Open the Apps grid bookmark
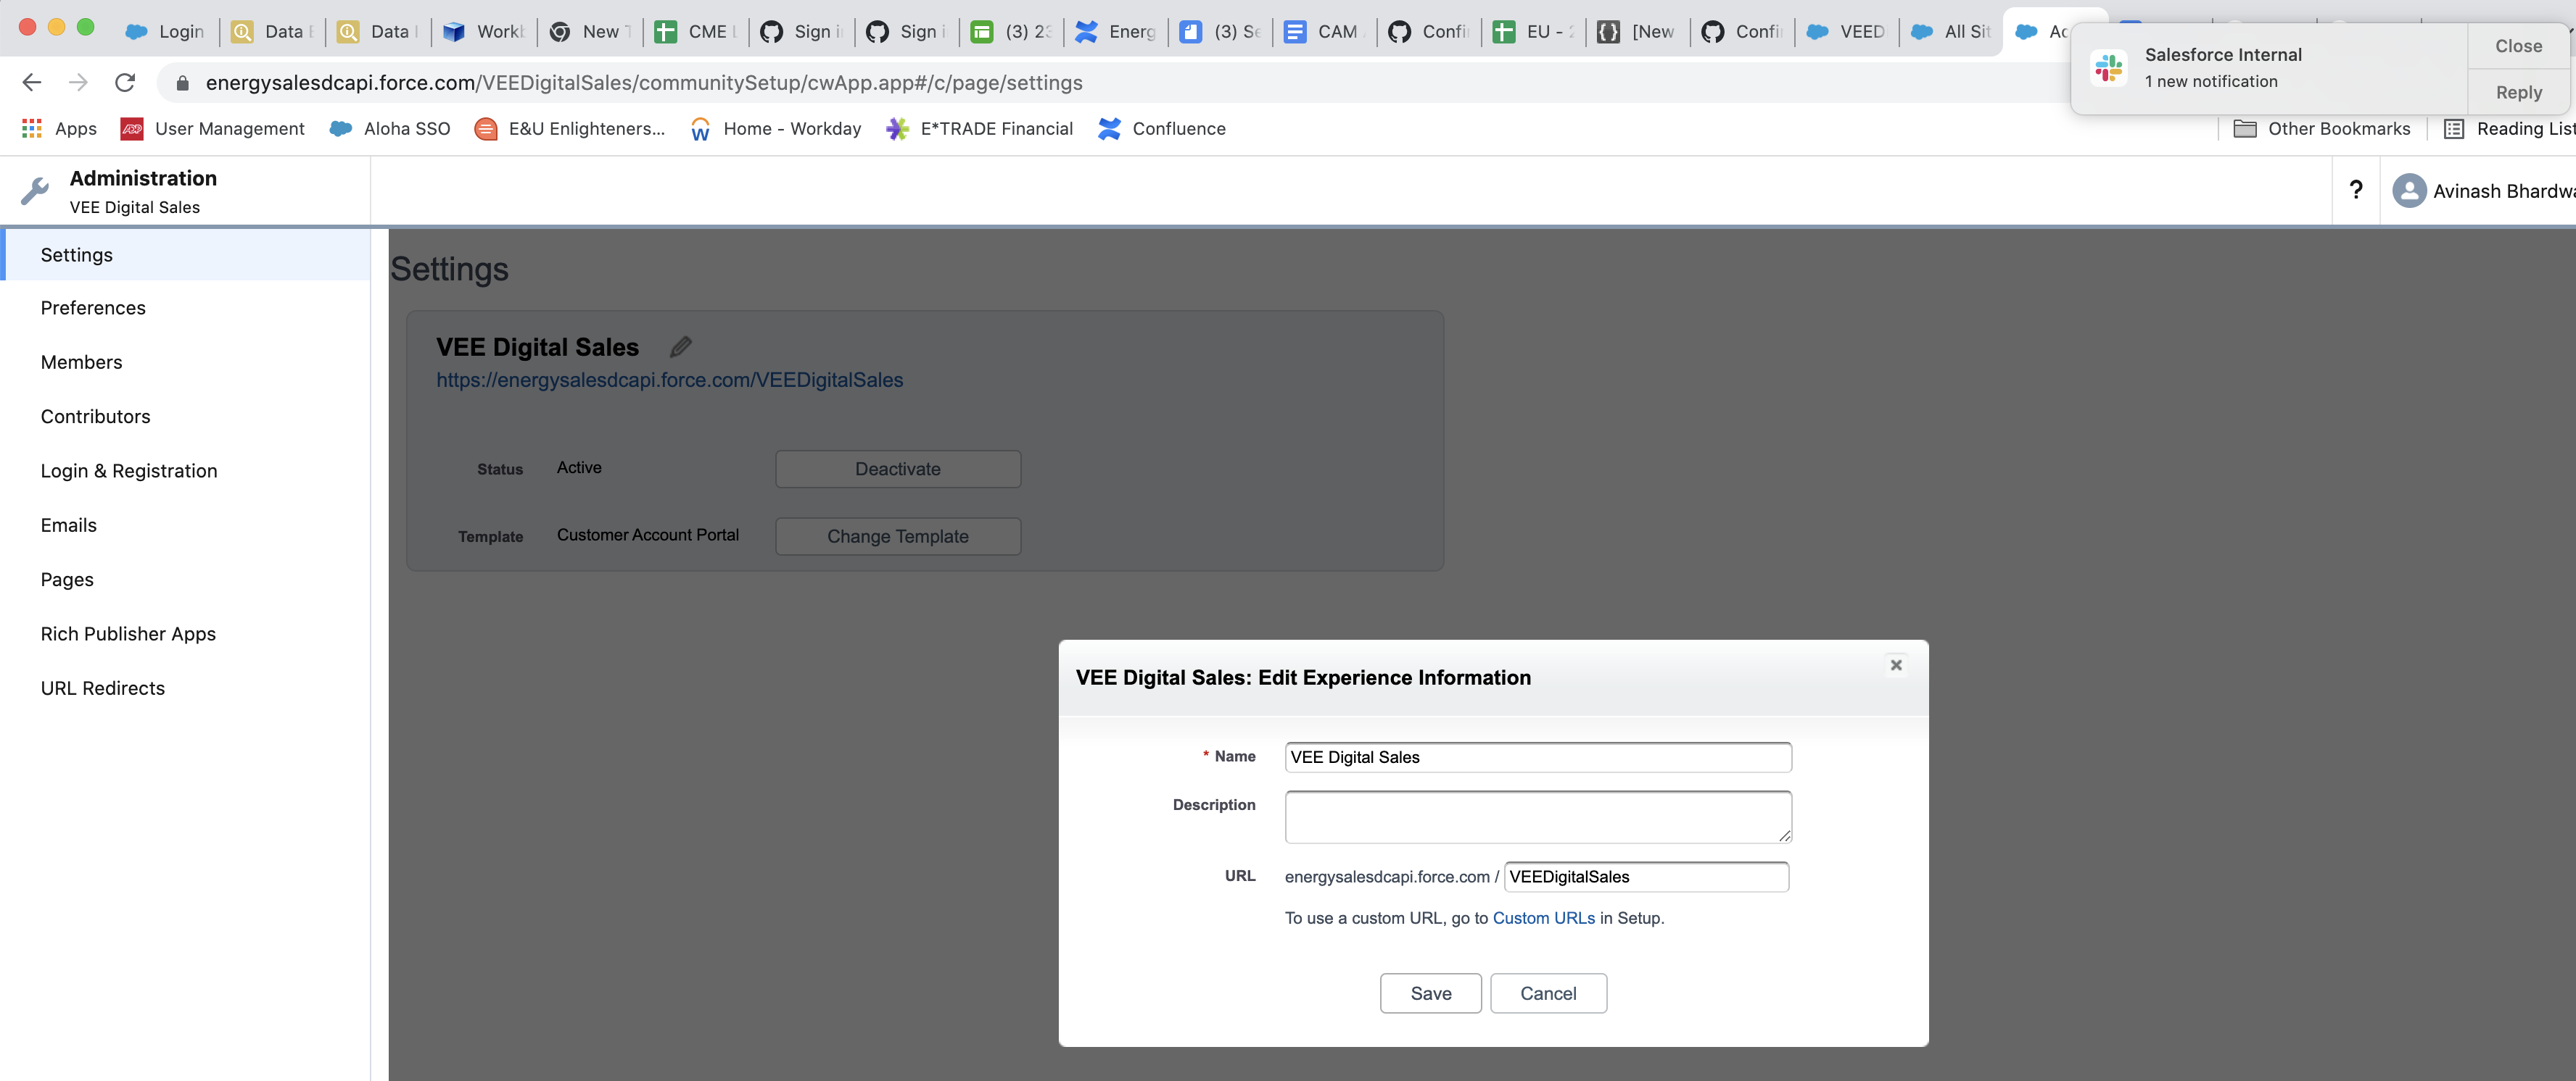Image resolution: width=2576 pixels, height=1081 pixels. click(59, 128)
